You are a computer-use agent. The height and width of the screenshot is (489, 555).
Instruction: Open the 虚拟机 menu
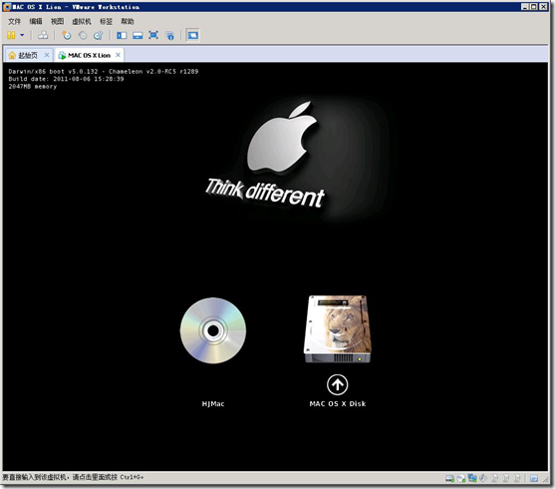tap(82, 21)
